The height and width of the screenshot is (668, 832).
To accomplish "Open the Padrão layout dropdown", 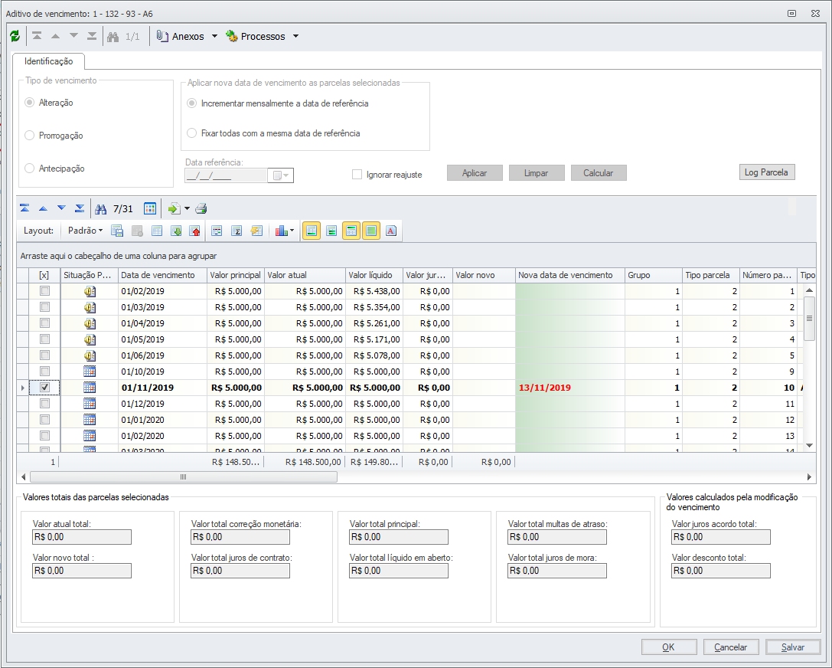I will pyautogui.click(x=85, y=231).
